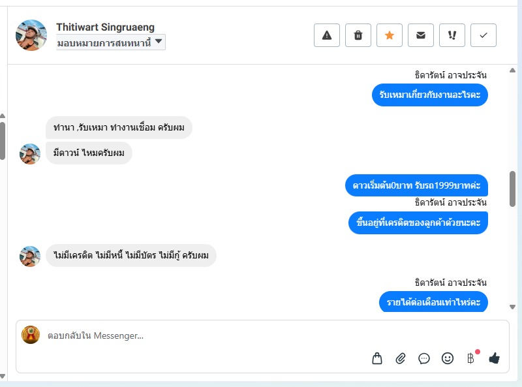Click the envelope icon button
Screen dimensions: 522x387
pos(421,35)
